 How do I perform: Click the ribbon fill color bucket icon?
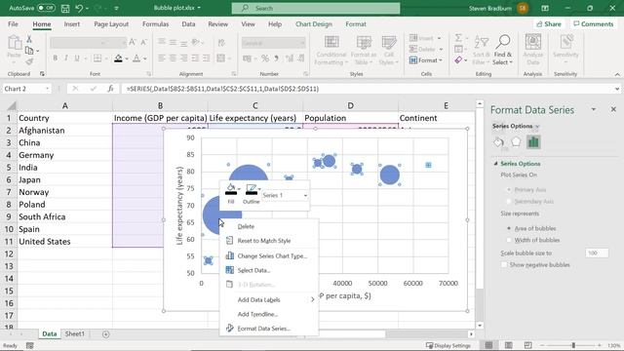click(118, 58)
